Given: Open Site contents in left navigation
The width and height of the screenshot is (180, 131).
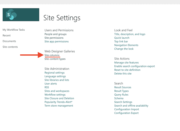Looking at the screenshot, I should pyautogui.click(x=10, y=47).
